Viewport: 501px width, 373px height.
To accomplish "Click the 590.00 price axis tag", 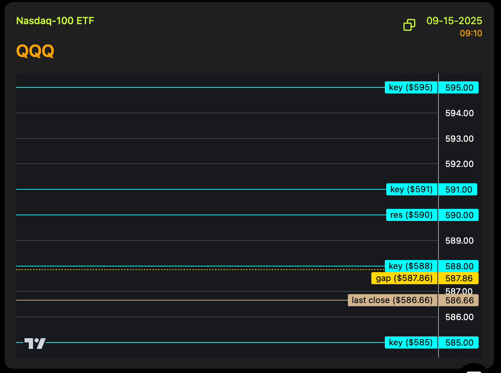I will pyautogui.click(x=459, y=215).
